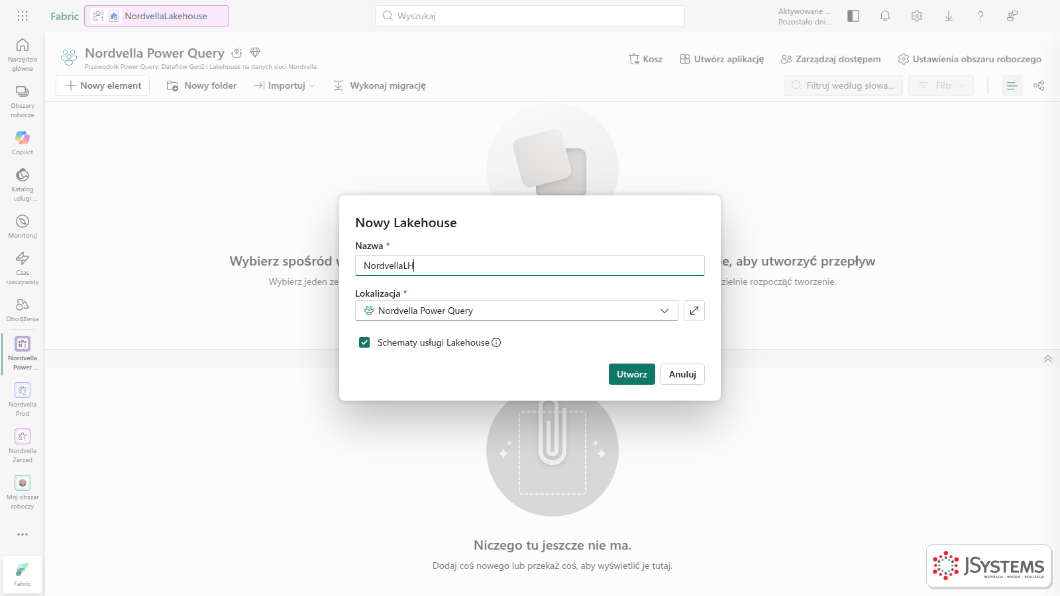Open Copilot from the sidebar
The width and height of the screenshot is (1060, 596).
tap(23, 142)
